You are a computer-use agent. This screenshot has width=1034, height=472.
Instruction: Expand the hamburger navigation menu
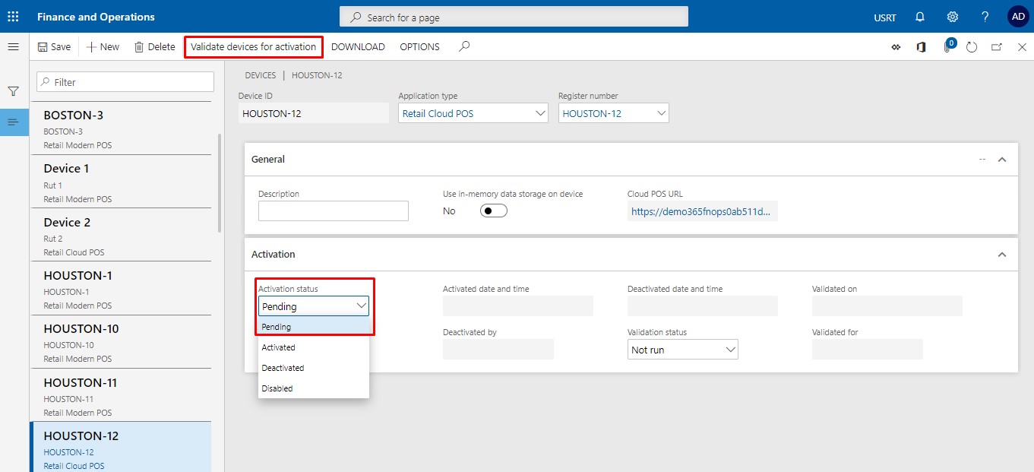tap(13, 47)
